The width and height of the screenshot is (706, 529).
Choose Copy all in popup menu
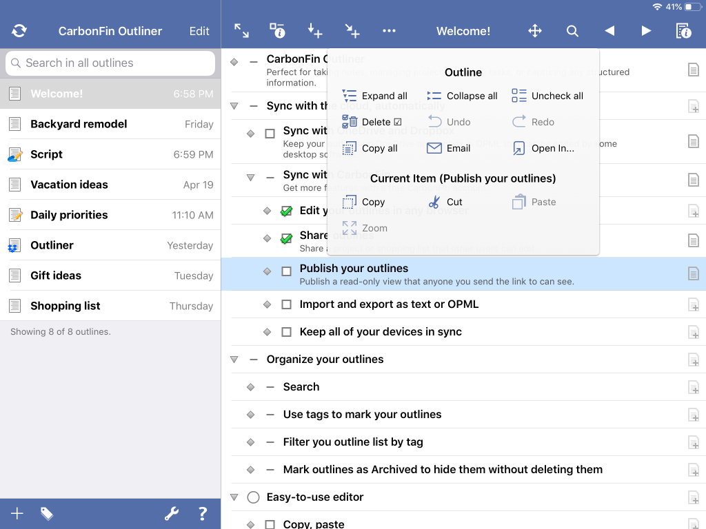[x=370, y=148]
